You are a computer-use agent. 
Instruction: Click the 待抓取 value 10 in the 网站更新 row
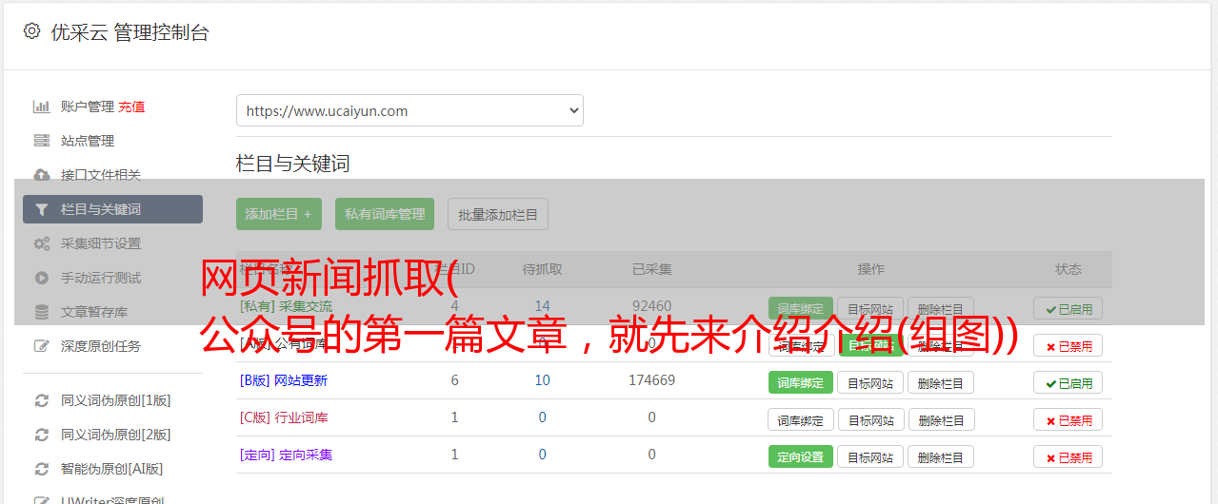542,380
